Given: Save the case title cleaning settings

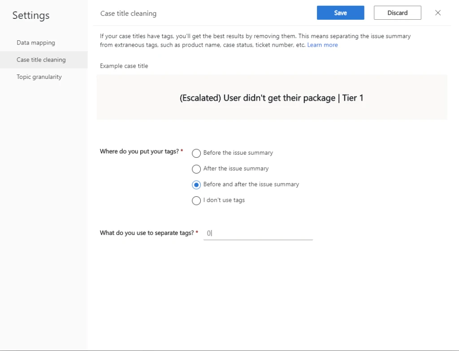Looking at the screenshot, I should pos(340,13).
